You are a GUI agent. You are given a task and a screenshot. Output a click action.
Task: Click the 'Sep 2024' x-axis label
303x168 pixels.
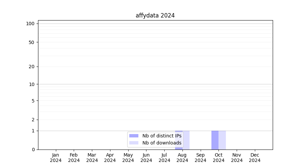[x=201, y=158]
